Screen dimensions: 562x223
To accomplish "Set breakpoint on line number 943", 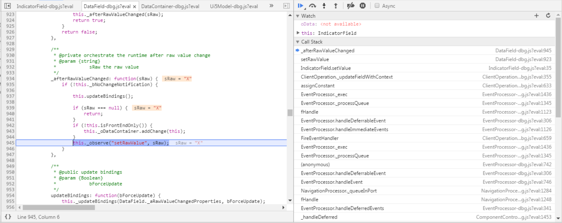I will coord(10,131).
